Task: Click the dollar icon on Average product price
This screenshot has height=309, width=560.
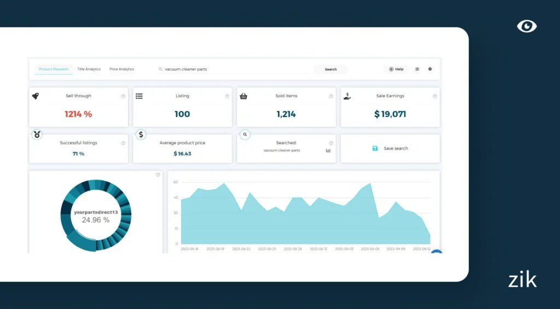Action: pyautogui.click(x=141, y=134)
